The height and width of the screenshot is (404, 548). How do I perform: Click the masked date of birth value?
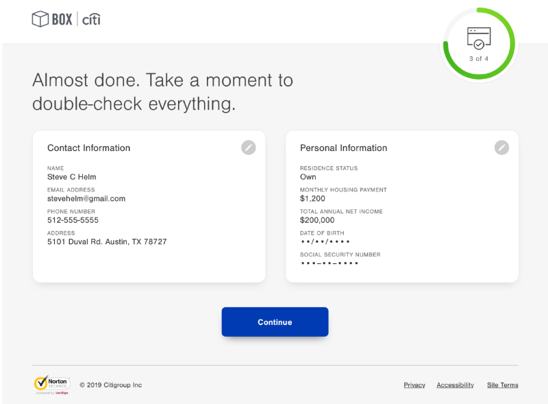(x=325, y=242)
